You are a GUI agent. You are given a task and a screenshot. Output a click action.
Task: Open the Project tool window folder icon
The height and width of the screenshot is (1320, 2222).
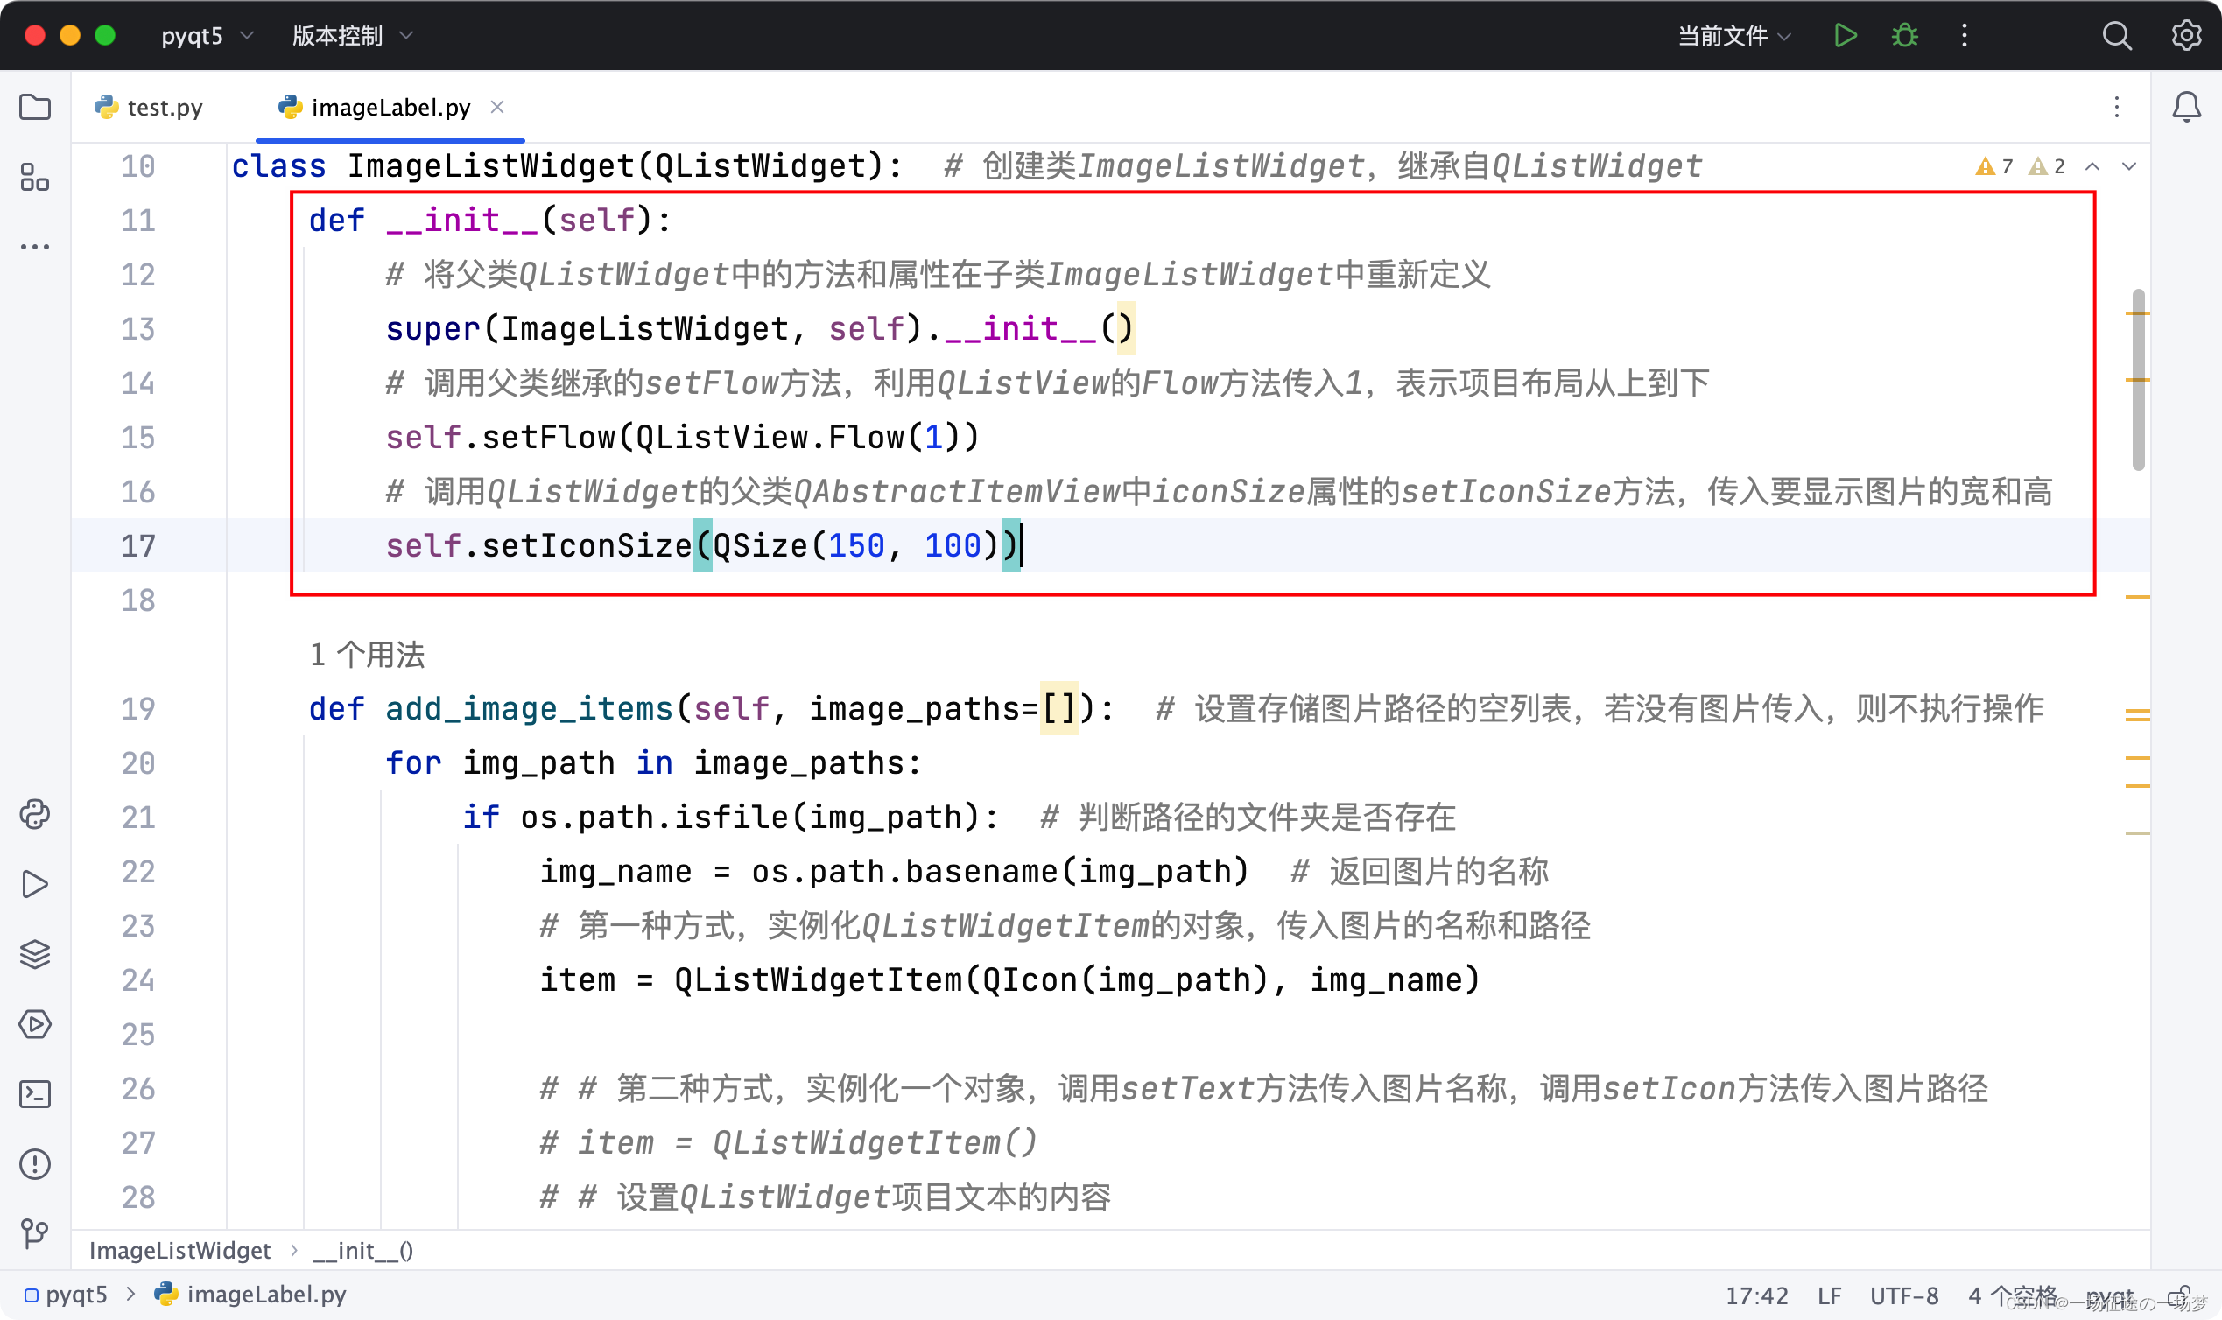pos(35,108)
